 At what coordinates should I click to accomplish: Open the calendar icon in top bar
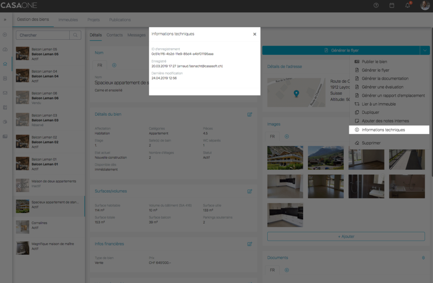pos(392,5)
